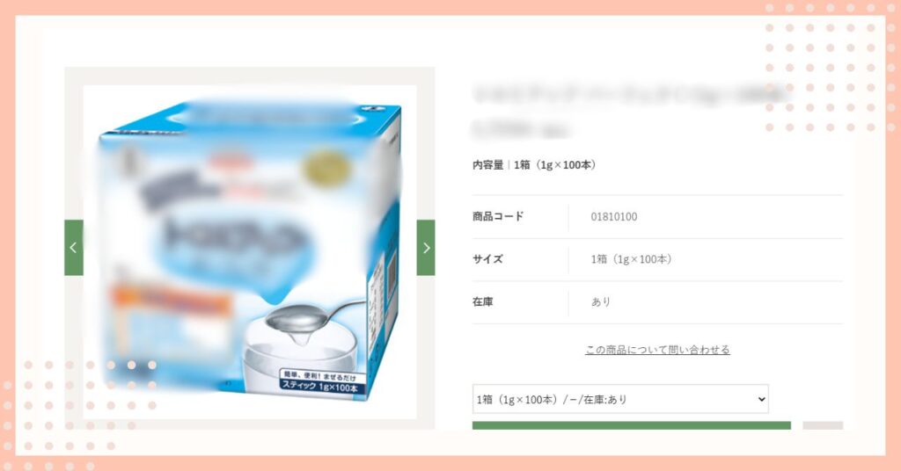
Task: Click the orange banner on the product box
Action: [x=172, y=298]
